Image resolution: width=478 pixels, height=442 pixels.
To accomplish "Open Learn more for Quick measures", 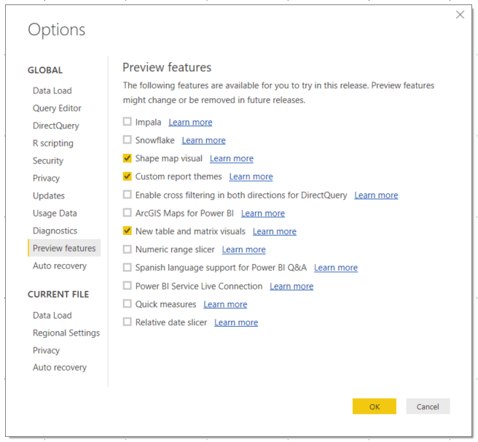I will coord(225,304).
